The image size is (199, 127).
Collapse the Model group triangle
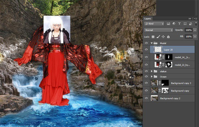(x=152, y=43)
